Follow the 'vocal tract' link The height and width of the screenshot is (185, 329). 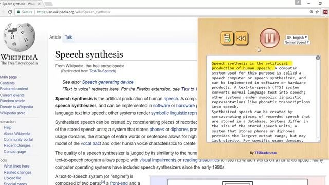[90, 144]
